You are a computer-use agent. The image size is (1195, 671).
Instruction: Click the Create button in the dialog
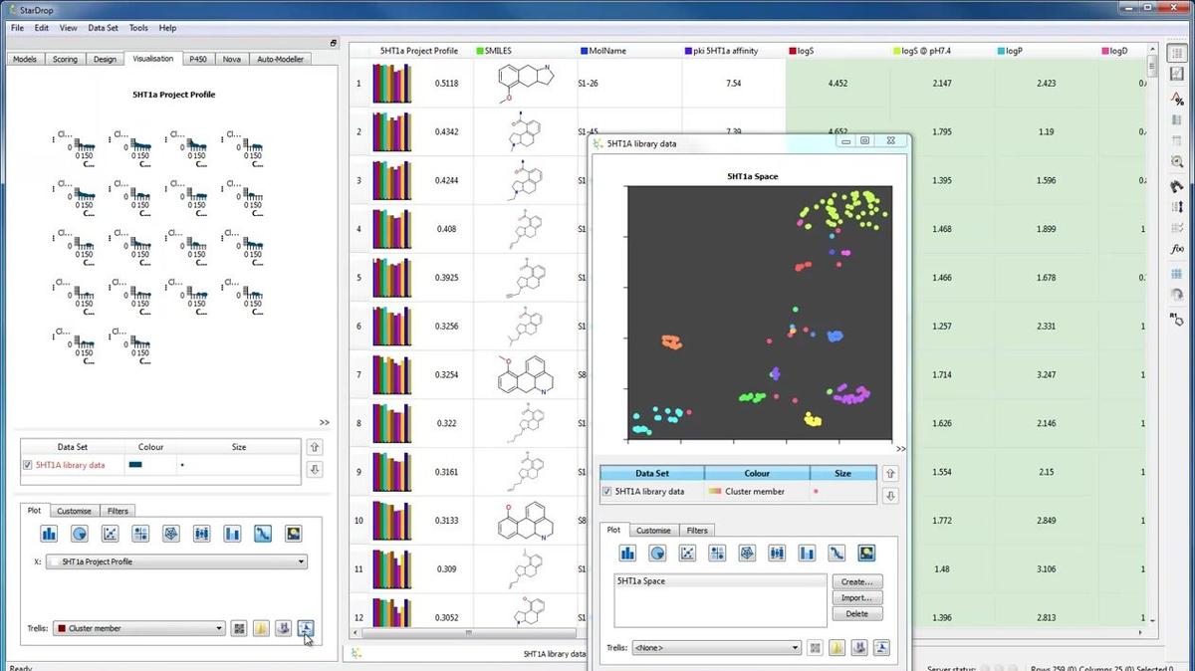point(857,581)
